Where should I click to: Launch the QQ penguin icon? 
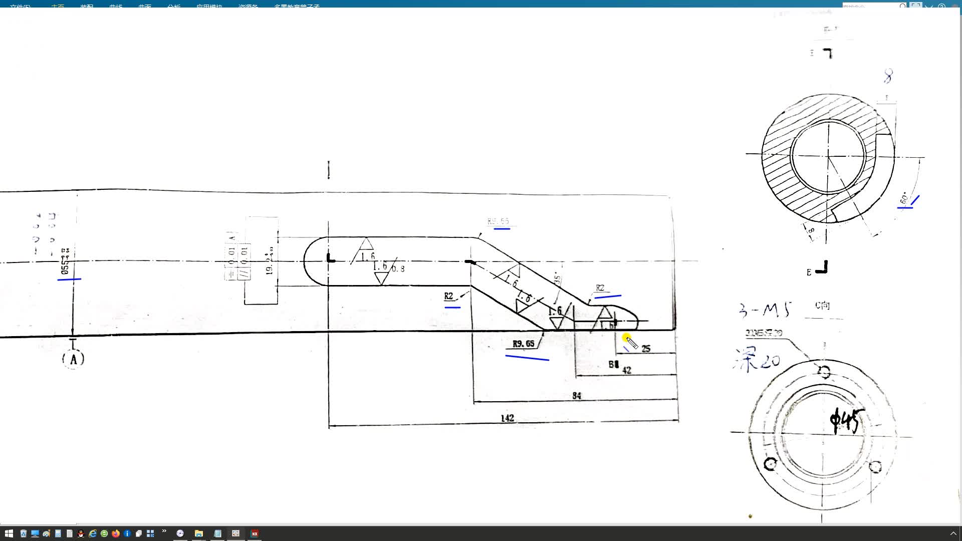[x=81, y=533]
